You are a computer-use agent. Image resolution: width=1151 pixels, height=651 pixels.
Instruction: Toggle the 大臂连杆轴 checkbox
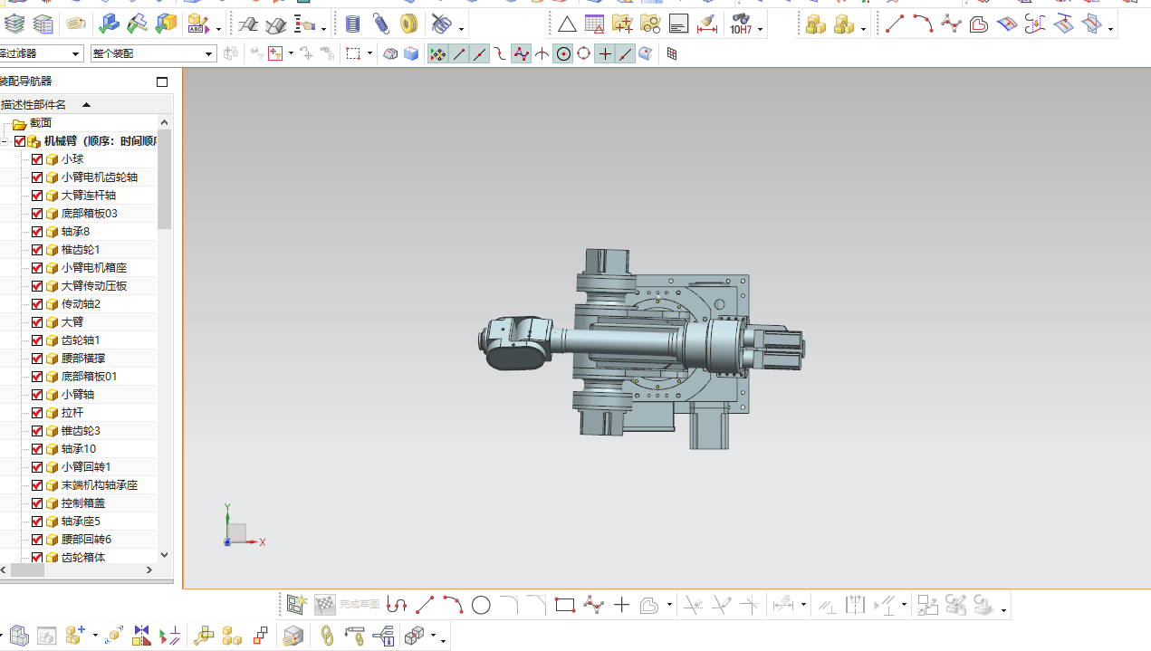(37, 196)
